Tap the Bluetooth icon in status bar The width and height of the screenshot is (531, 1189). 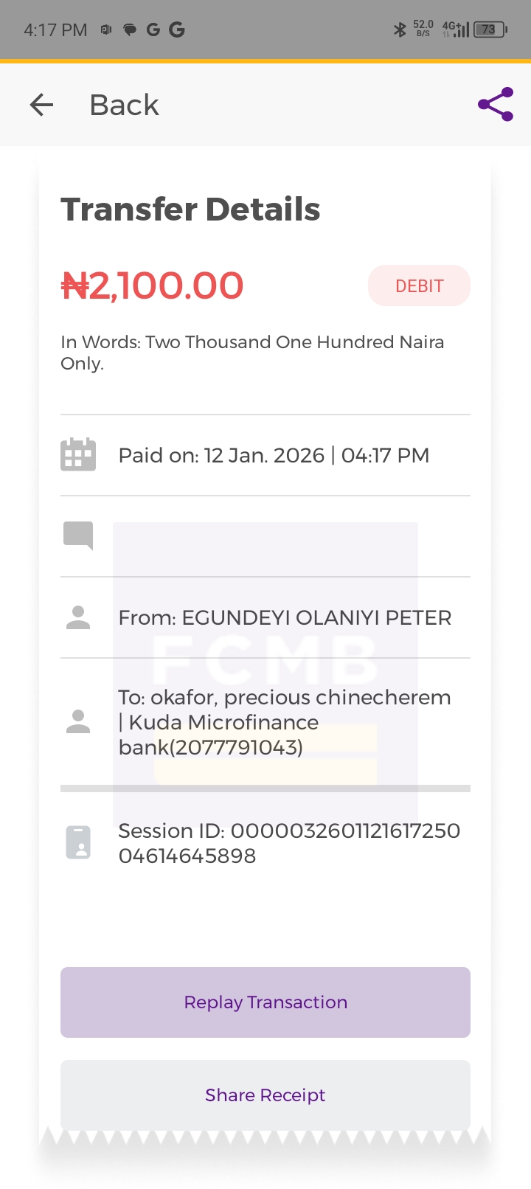coord(400,30)
